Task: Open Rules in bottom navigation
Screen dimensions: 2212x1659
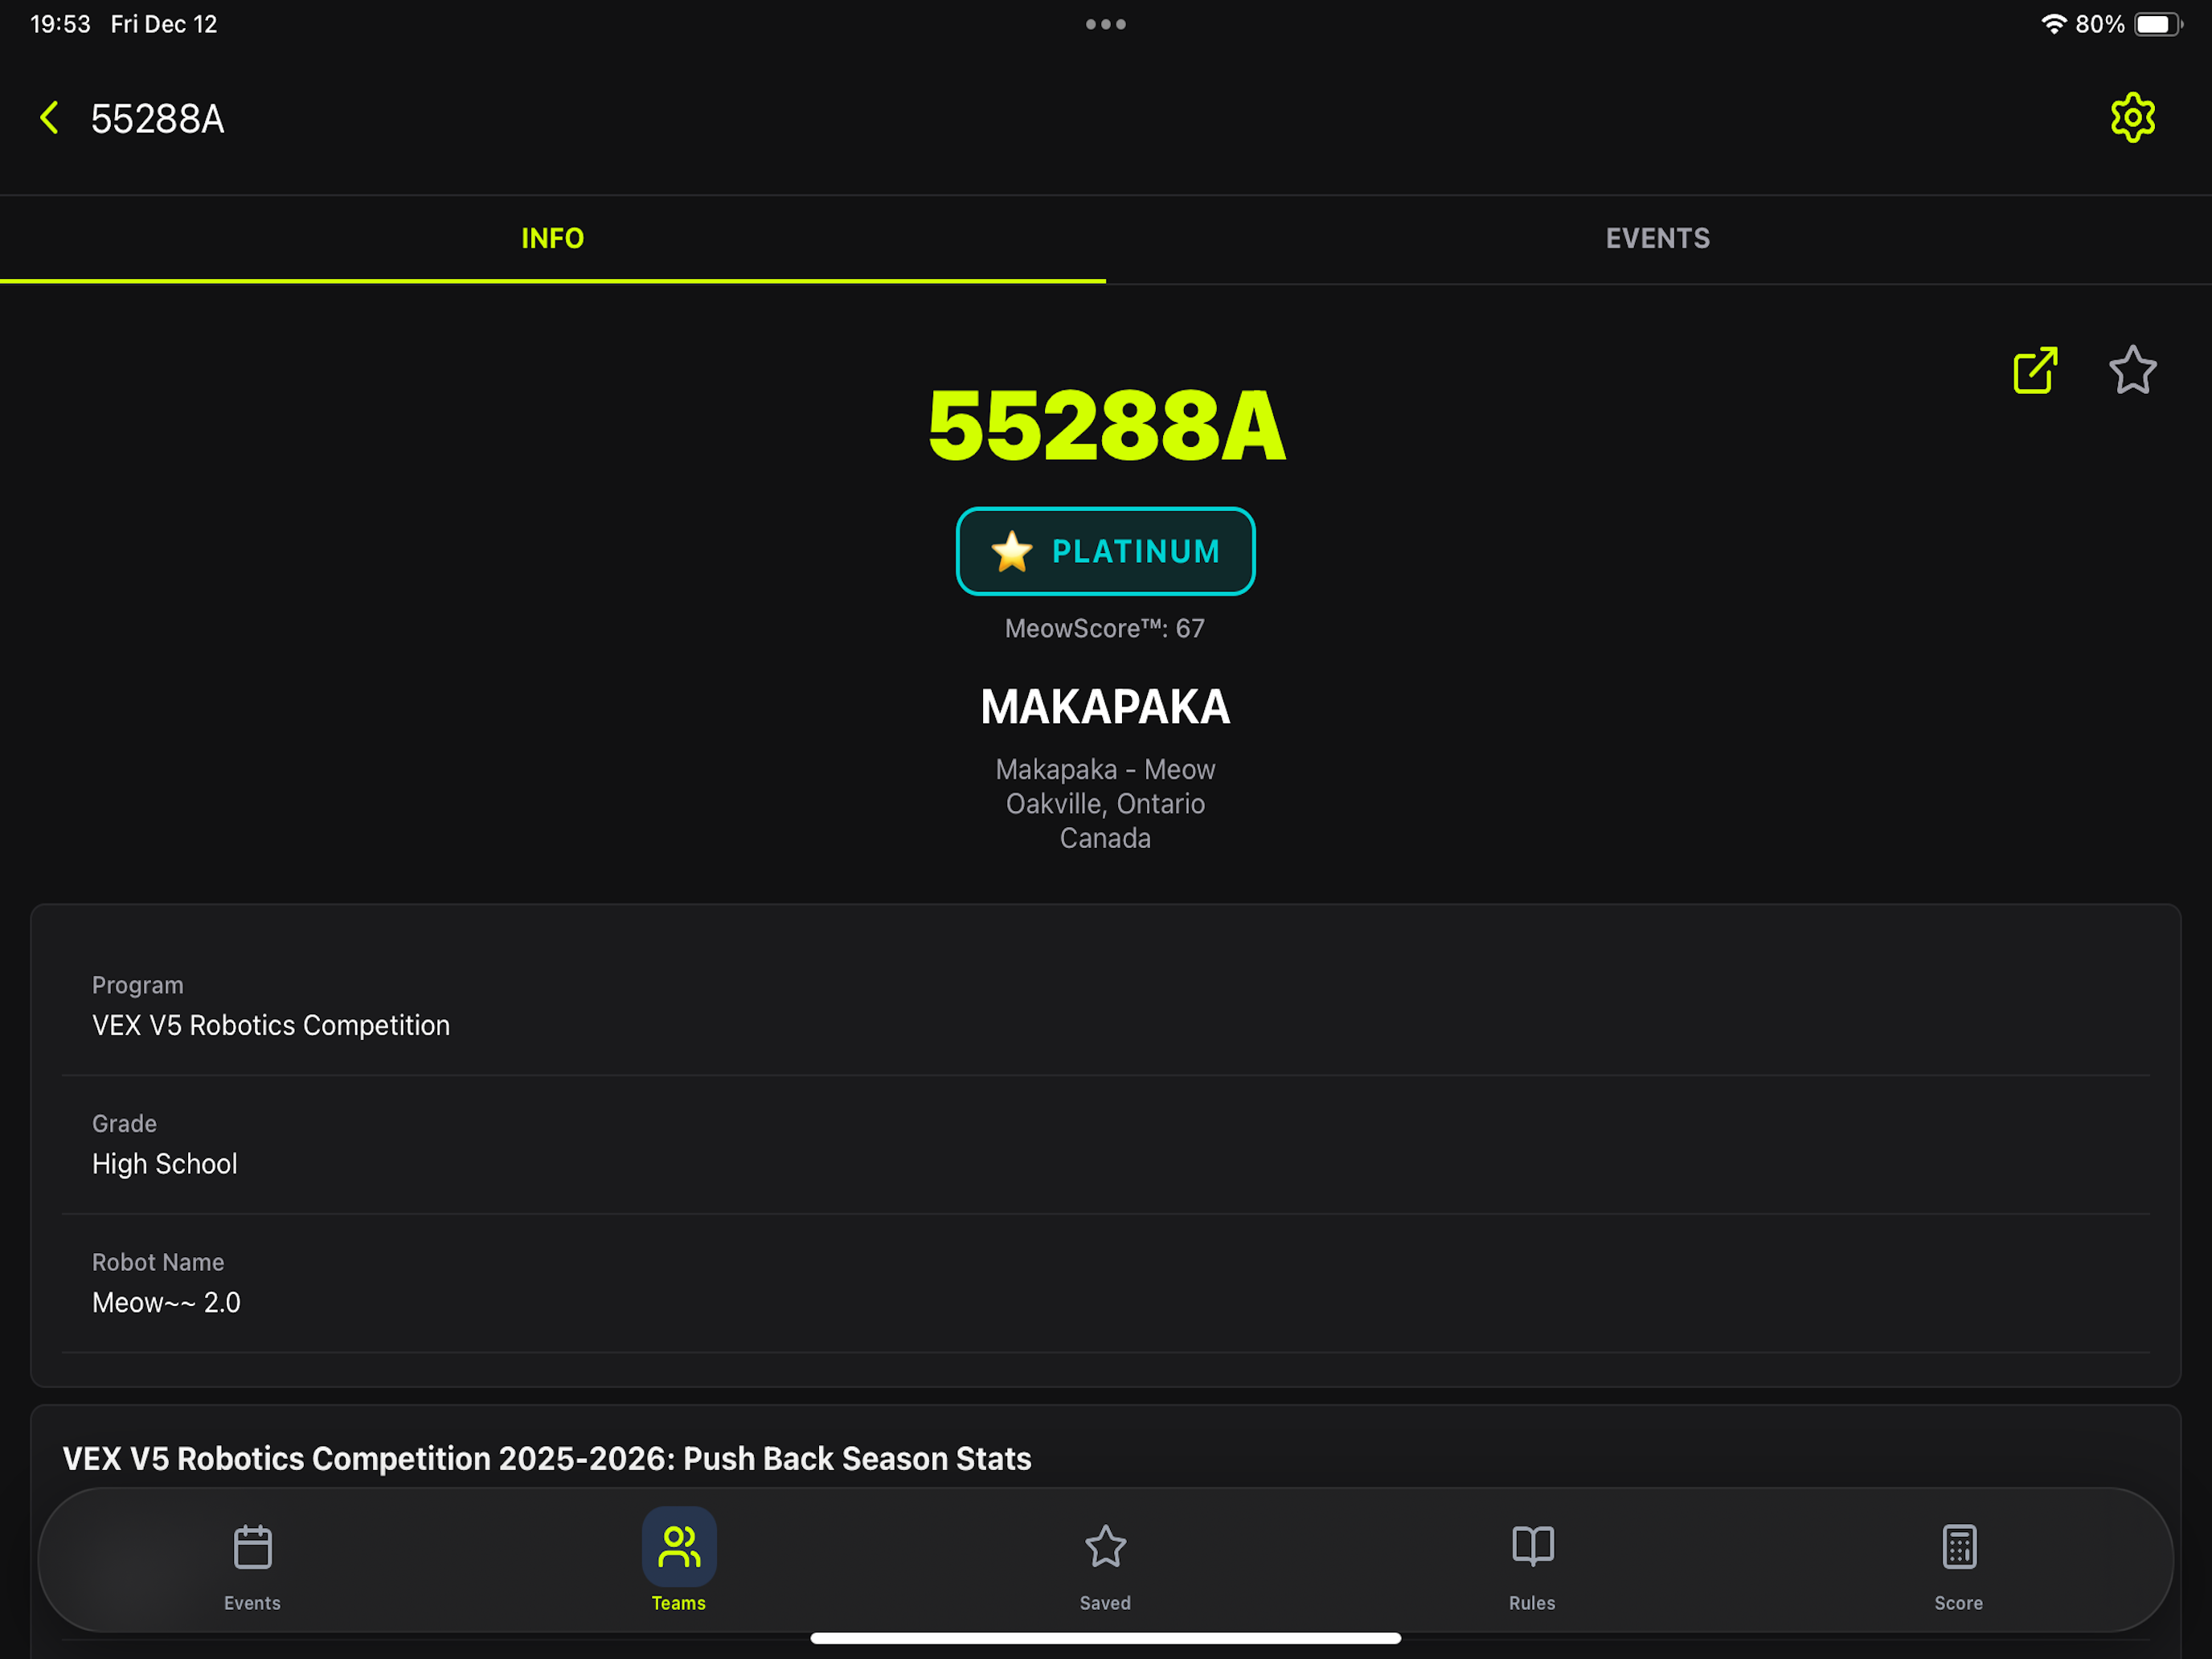Action: click(1532, 1567)
